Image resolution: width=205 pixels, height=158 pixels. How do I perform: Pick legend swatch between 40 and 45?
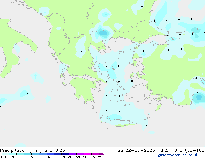click(x=88, y=154)
